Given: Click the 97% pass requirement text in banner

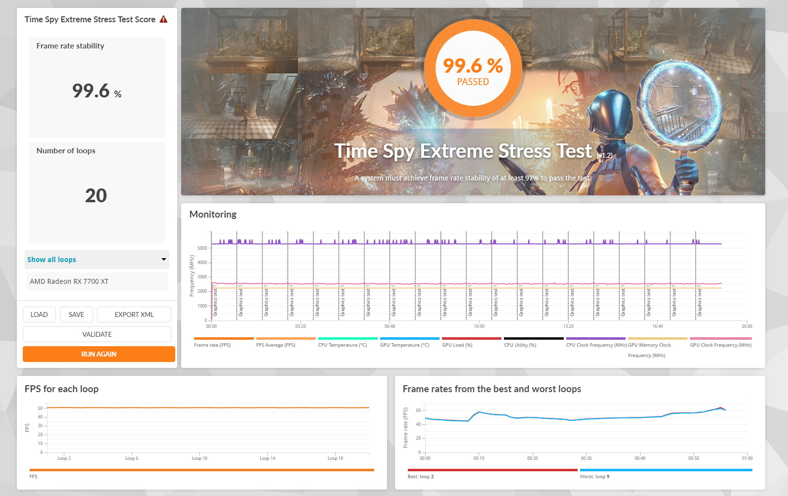Looking at the screenshot, I should click(x=473, y=178).
